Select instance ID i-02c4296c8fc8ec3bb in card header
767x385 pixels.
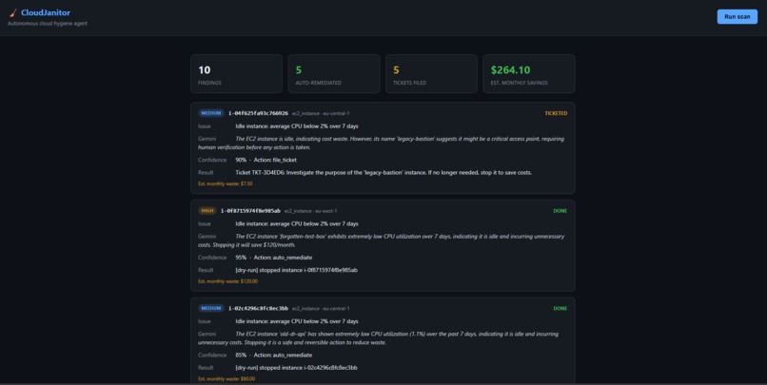pos(258,309)
